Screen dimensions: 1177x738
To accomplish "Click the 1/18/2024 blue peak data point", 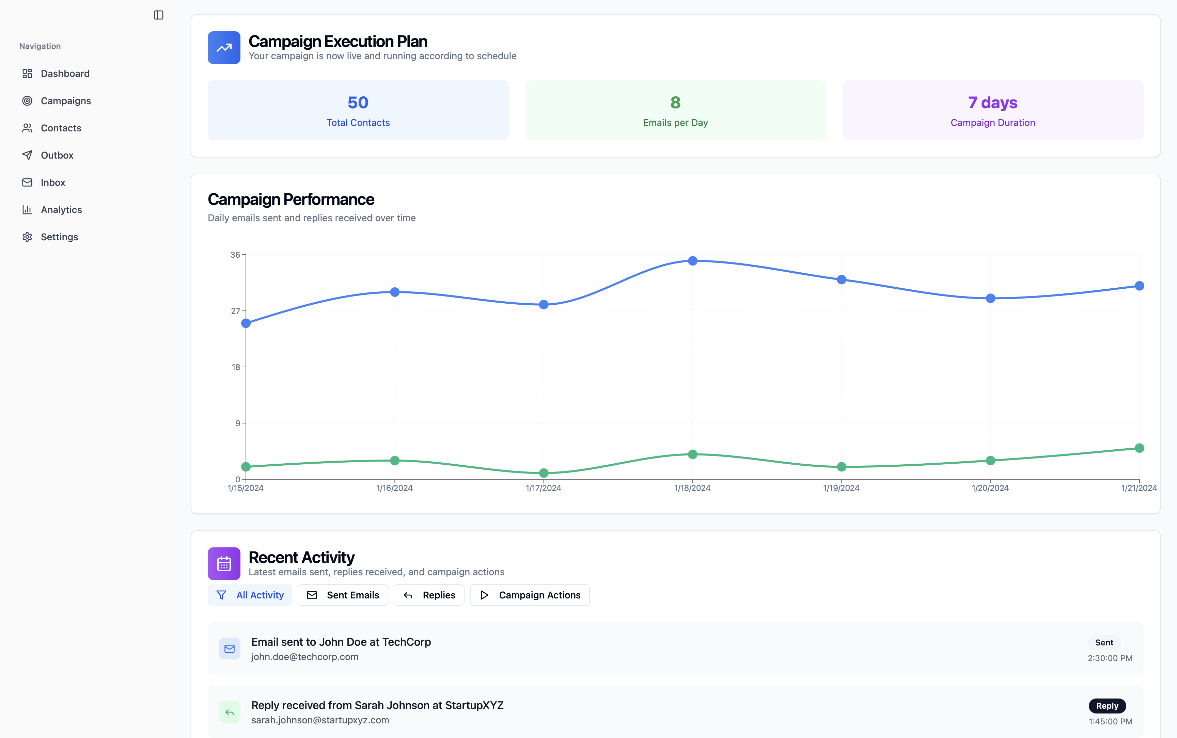I will [x=692, y=261].
